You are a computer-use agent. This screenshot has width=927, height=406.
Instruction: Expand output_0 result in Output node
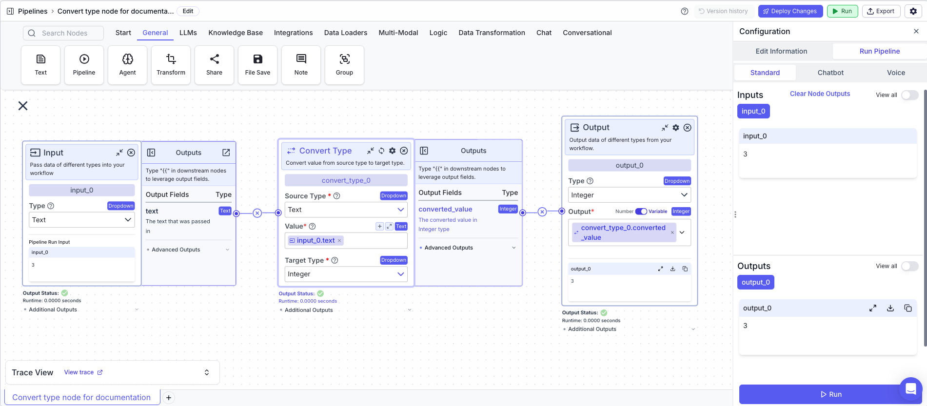[661, 269]
